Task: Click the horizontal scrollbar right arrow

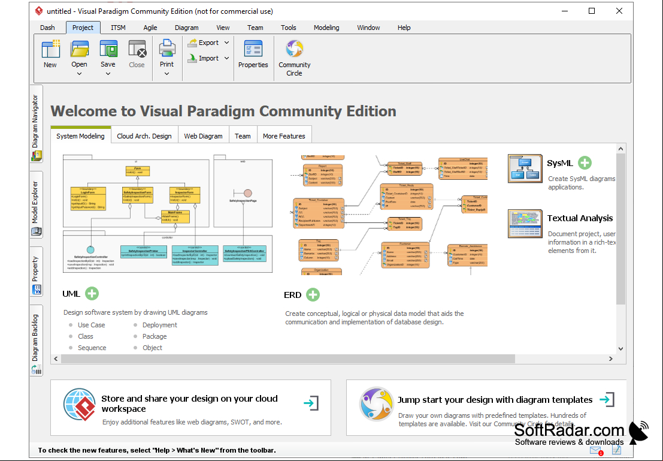Action: (x=610, y=358)
